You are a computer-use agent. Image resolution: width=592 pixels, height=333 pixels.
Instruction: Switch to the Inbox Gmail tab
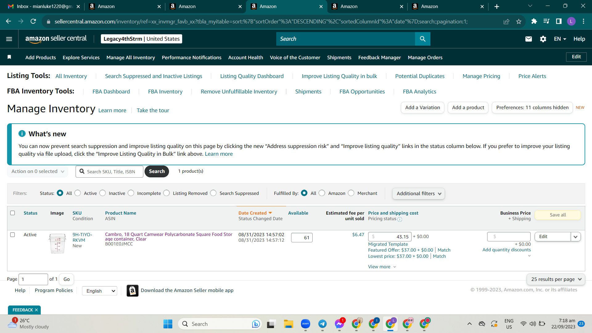(x=44, y=6)
